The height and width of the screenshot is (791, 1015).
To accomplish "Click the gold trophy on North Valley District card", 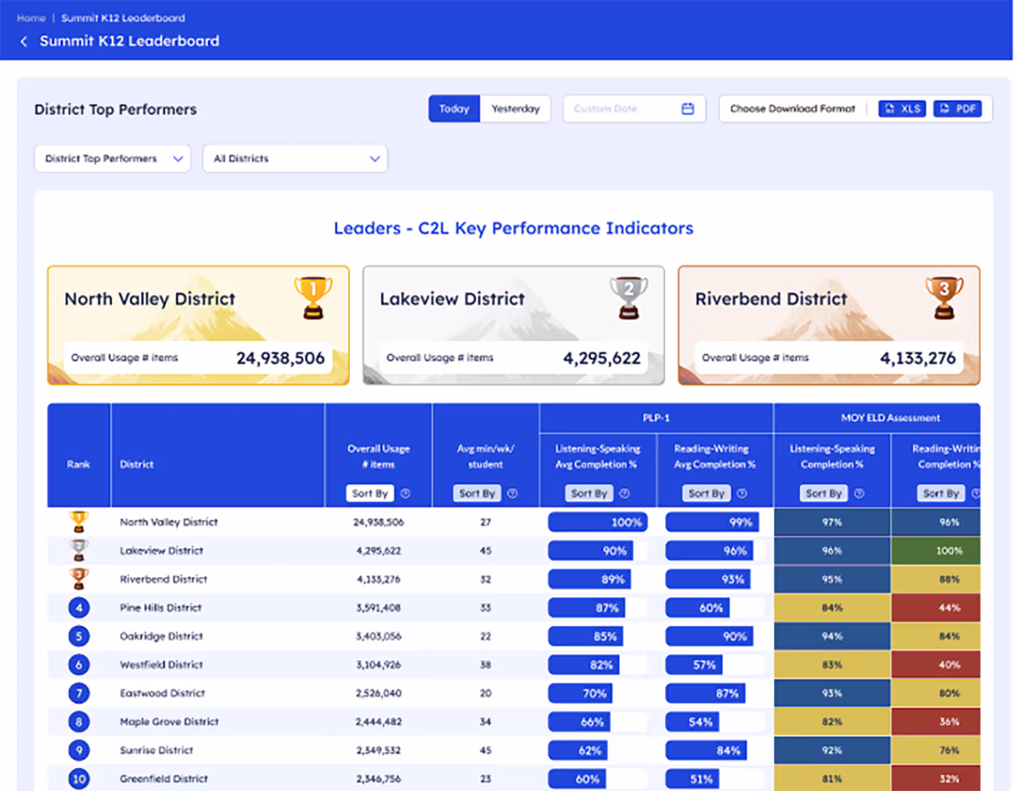I will point(313,298).
